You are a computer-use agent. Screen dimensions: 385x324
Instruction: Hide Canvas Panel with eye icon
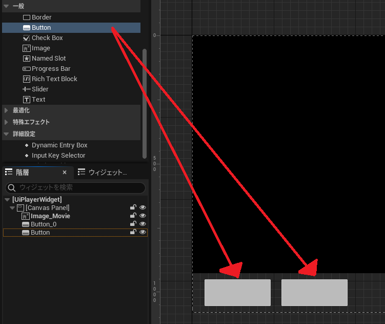pyautogui.click(x=143, y=207)
